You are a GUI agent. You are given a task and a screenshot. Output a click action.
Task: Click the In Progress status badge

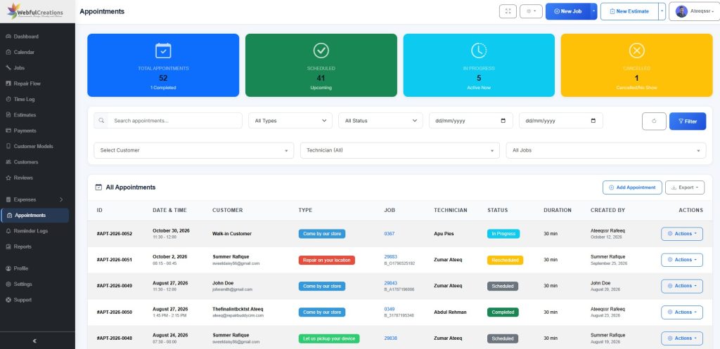click(x=503, y=234)
